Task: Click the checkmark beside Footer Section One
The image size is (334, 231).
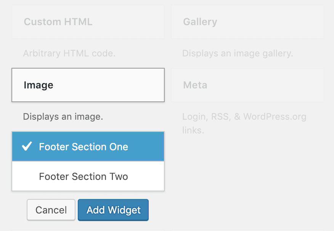Action: click(27, 146)
